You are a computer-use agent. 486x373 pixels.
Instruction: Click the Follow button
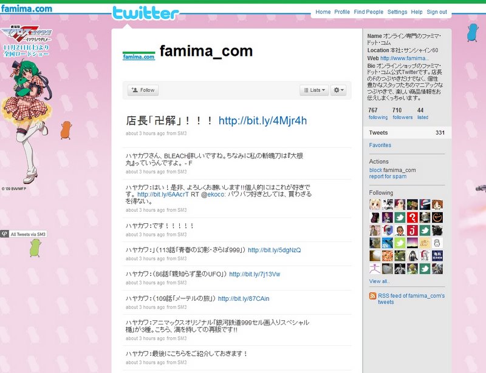point(143,90)
